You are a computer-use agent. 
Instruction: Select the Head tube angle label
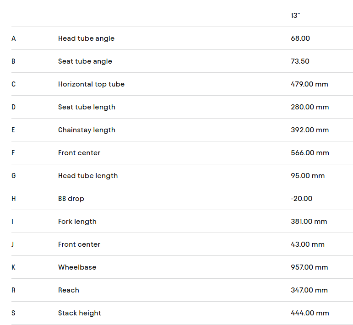(86, 38)
